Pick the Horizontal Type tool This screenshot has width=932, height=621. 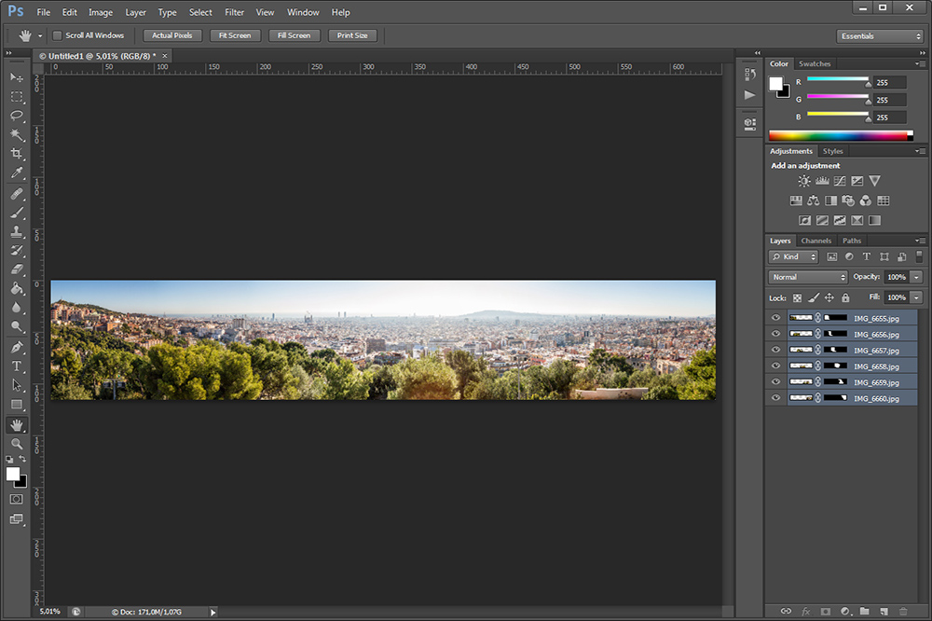(17, 366)
